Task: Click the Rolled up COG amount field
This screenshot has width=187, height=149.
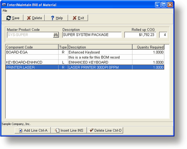Action: (x=140, y=35)
